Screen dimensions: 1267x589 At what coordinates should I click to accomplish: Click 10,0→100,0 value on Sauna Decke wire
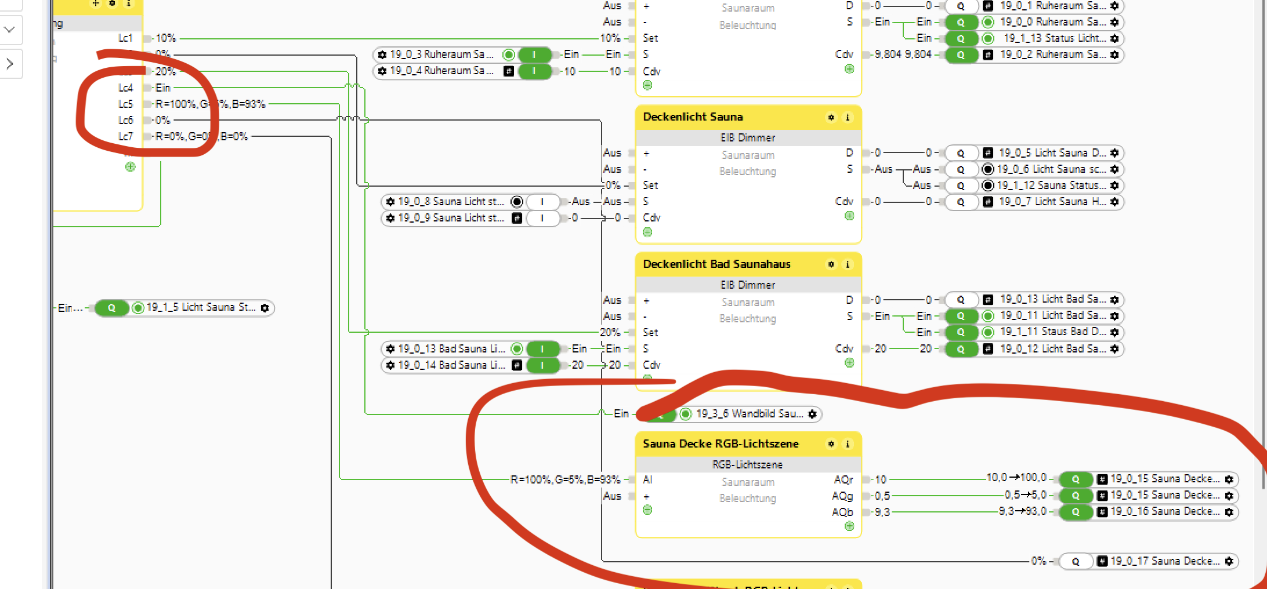tap(1016, 478)
